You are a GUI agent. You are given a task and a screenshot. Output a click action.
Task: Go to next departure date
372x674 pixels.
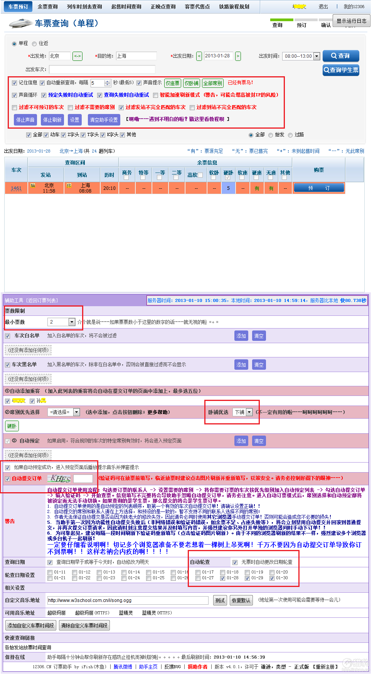point(238,56)
